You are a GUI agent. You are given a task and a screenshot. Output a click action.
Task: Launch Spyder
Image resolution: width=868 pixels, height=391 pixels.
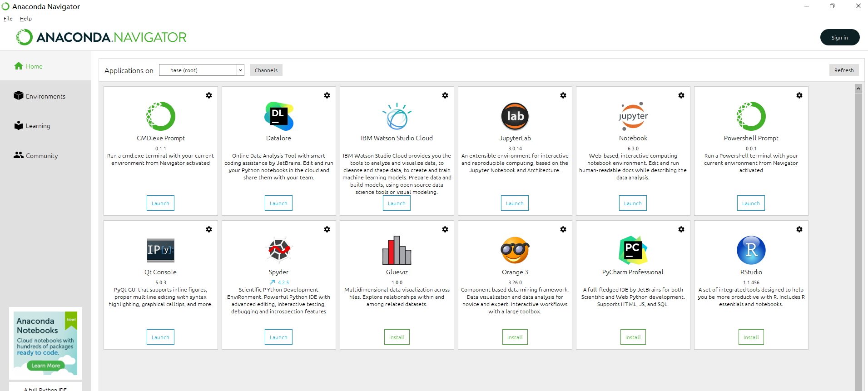point(278,337)
